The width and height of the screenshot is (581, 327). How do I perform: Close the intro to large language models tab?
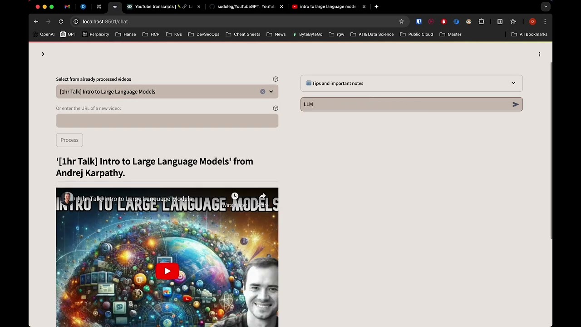(x=364, y=7)
